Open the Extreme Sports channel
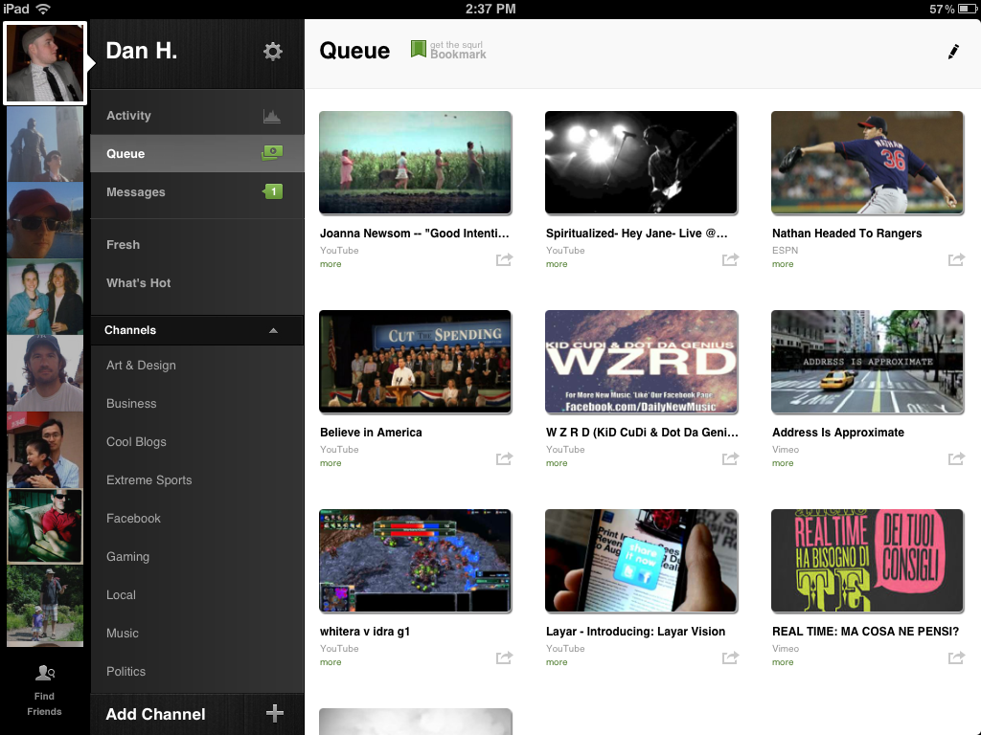Image resolution: width=981 pixels, height=735 pixels. (x=197, y=480)
